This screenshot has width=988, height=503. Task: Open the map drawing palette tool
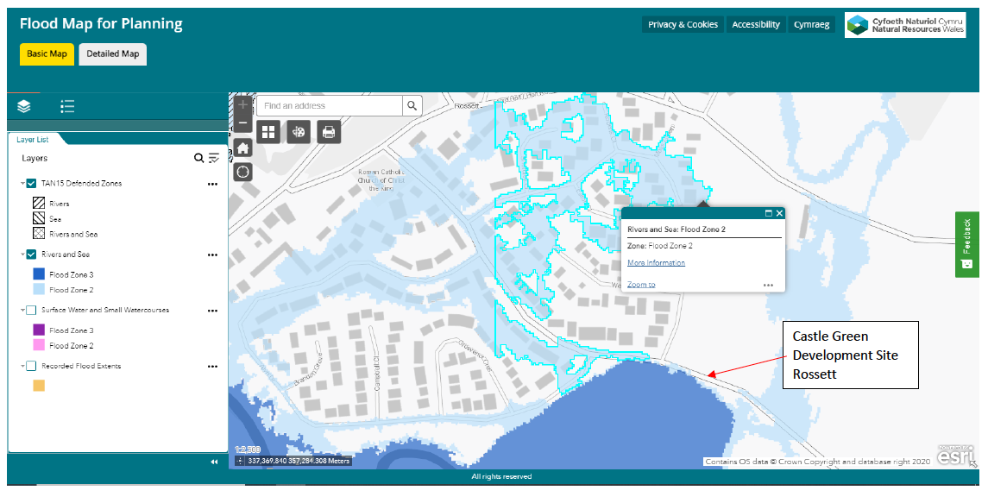(298, 131)
